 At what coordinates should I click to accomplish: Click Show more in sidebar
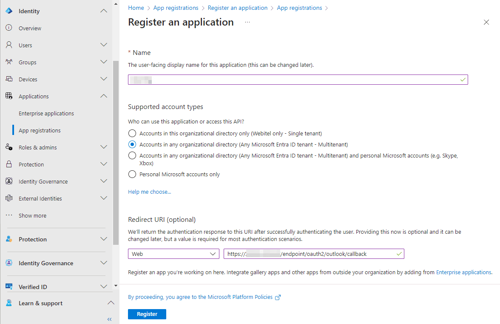pyautogui.click(x=32, y=215)
